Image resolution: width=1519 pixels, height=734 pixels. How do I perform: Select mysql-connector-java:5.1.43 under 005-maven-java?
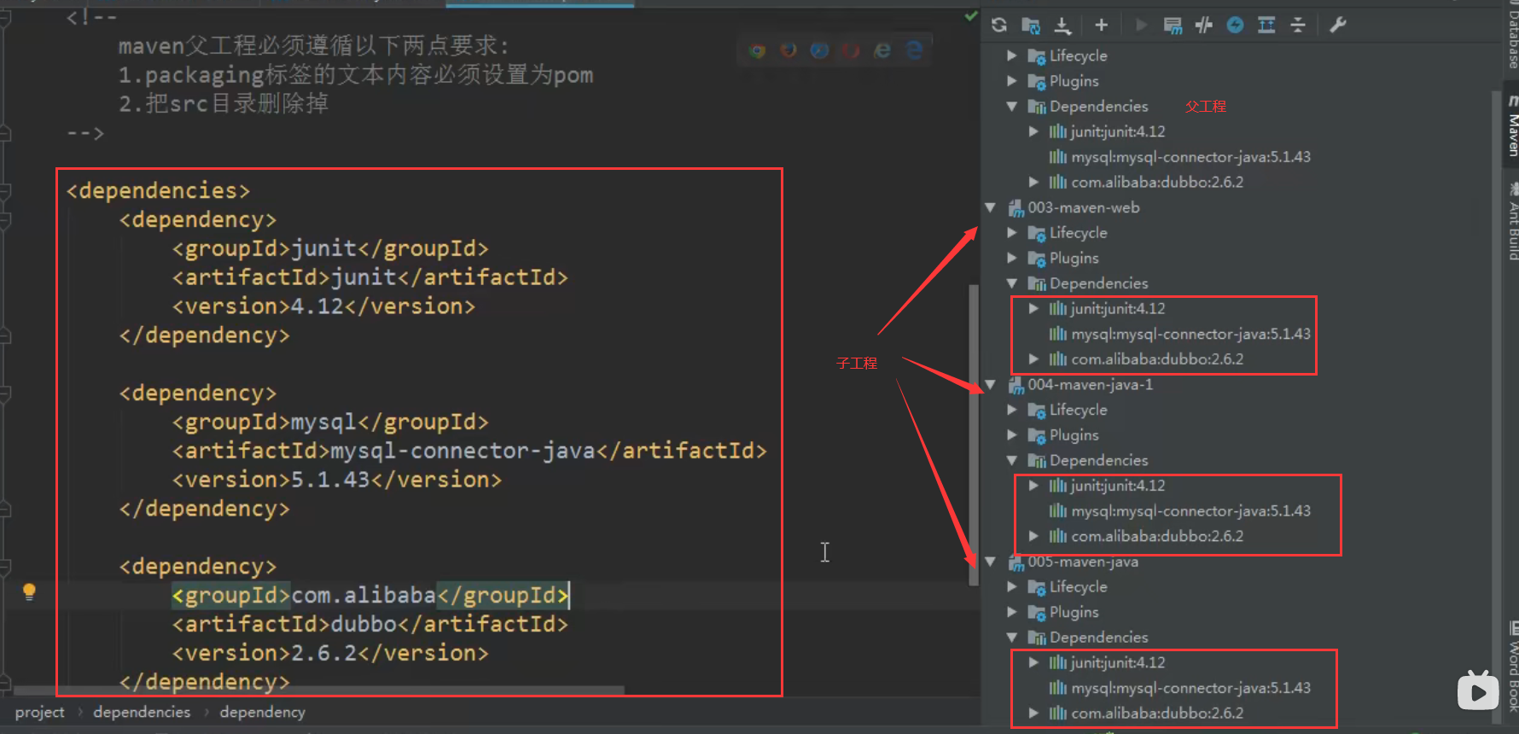pos(1190,688)
